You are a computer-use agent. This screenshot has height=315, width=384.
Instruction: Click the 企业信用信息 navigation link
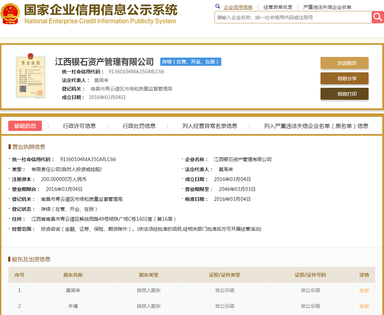coord(238,6)
